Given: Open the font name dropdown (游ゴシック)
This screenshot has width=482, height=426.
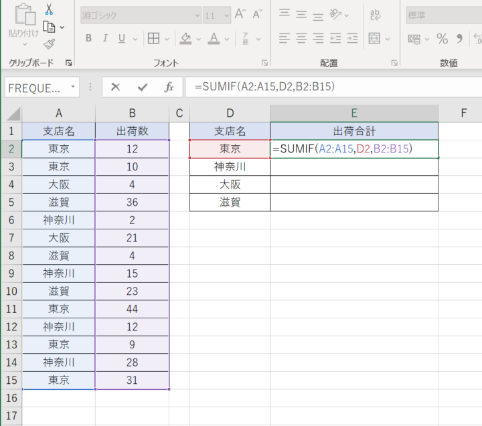Looking at the screenshot, I should click(197, 15).
